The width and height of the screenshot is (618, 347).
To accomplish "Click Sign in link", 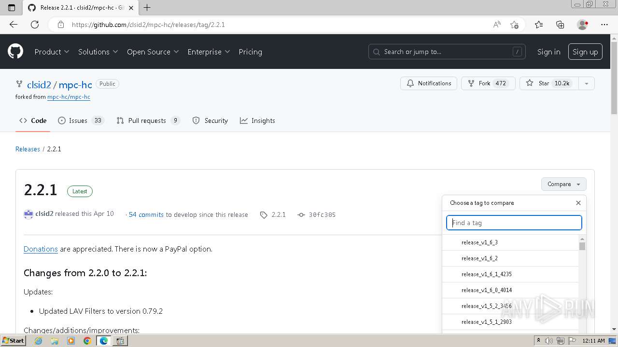I will click(548, 52).
